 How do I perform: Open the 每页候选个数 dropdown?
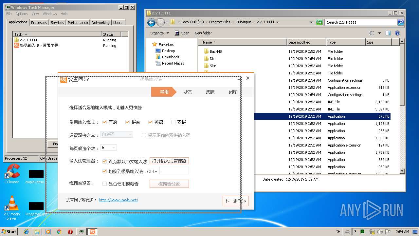[x=108, y=148]
